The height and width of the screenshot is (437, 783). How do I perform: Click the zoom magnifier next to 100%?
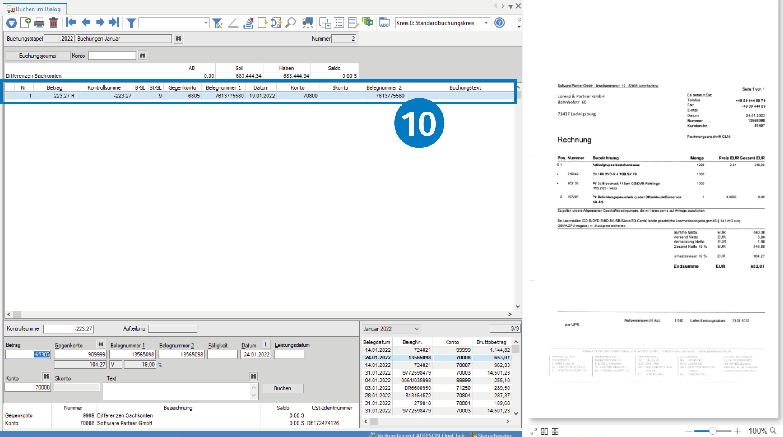pyautogui.click(x=773, y=431)
